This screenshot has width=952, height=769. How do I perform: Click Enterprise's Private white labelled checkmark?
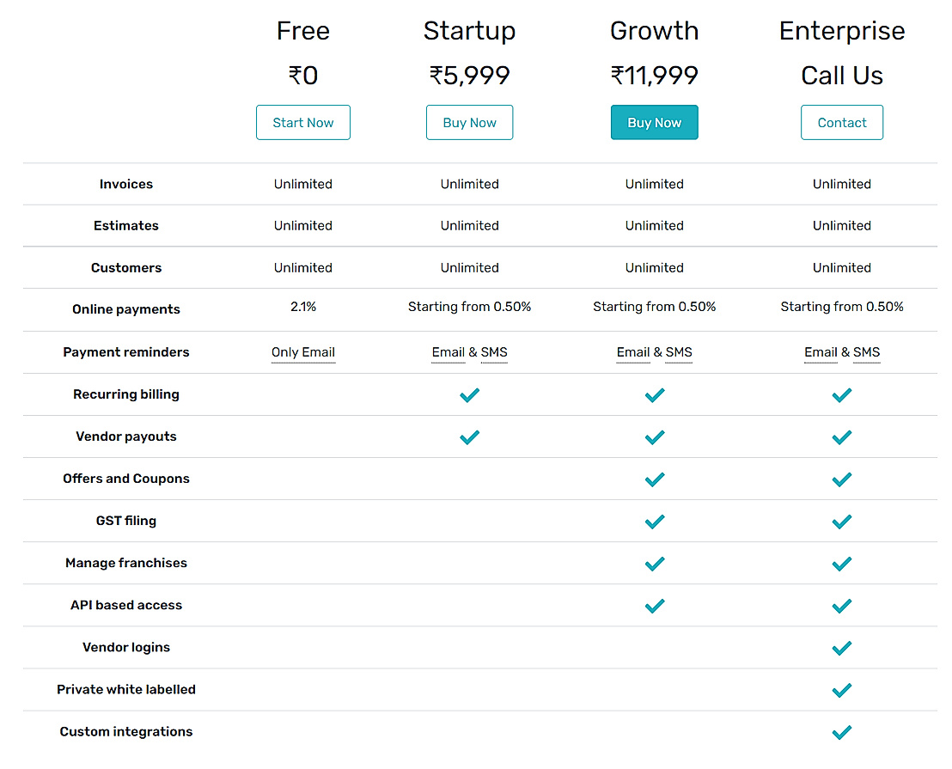[841, 690]
